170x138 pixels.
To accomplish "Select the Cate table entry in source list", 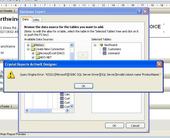I will 67,94.
